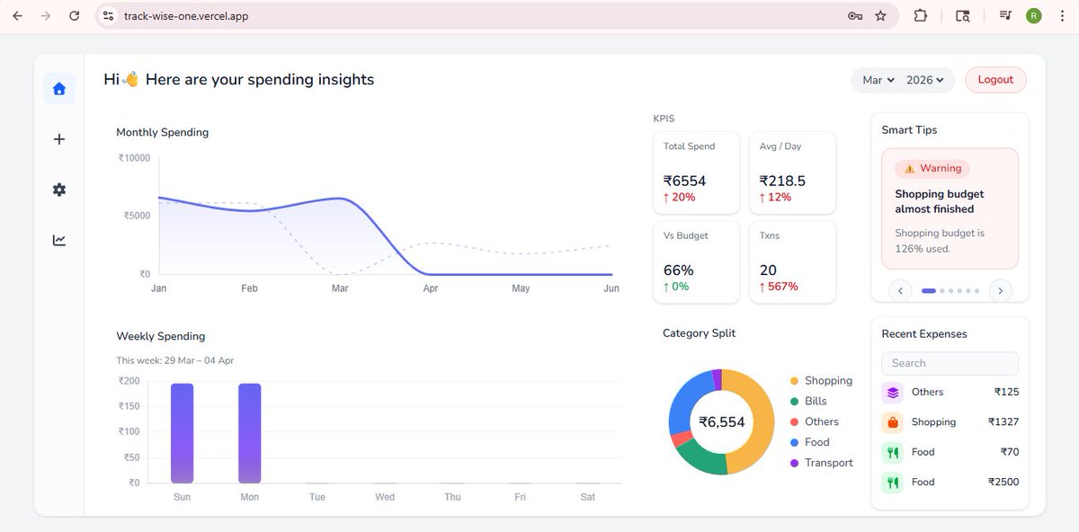Click the Smart Tips heading

(x=909, y=130)
